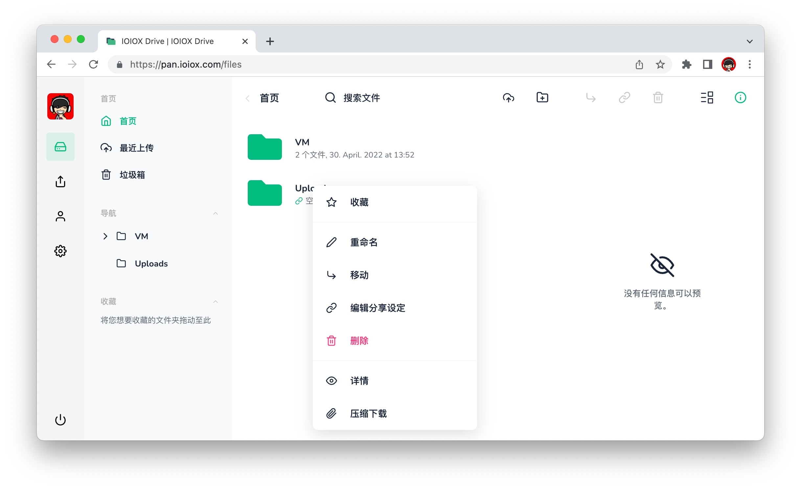This screenshot has width=801, height=489.
Task: Open 垃圾箱 in sidebar
Action: [132, 175]
